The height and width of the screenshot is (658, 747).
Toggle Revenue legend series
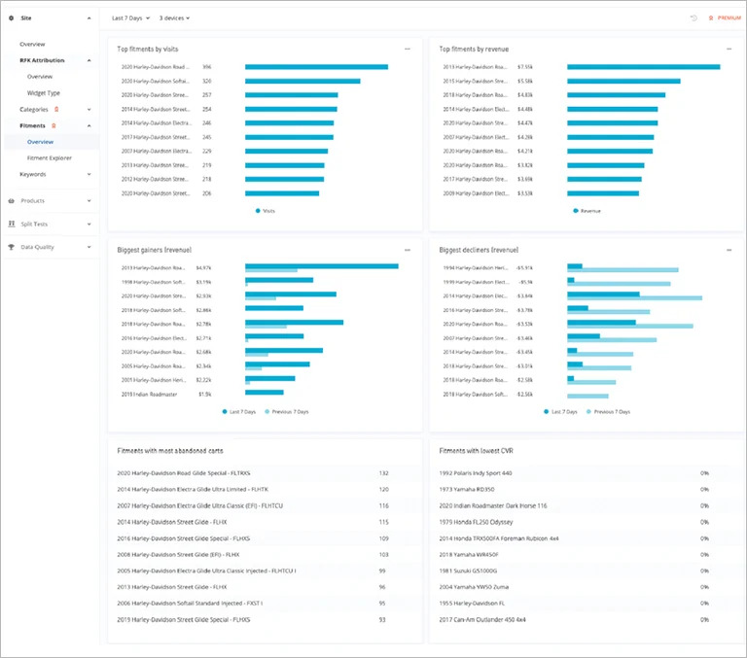click(587, 211)
